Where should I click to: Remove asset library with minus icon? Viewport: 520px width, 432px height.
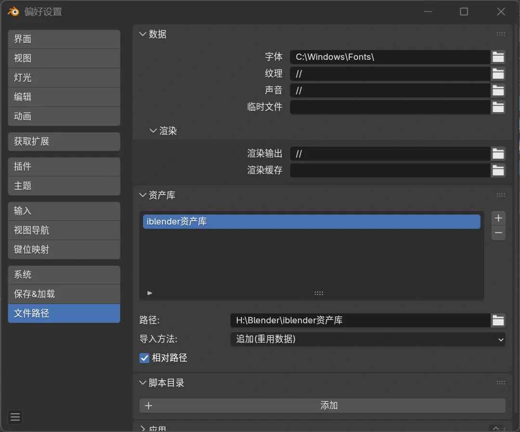498,233
